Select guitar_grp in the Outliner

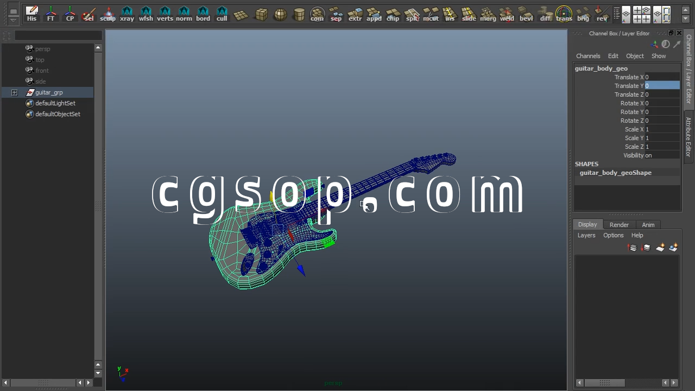49,92
